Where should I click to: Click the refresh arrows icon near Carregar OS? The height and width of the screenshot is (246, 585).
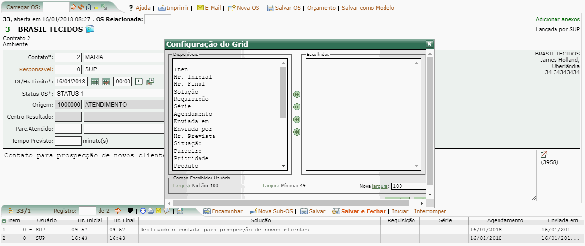coord(81,8)
